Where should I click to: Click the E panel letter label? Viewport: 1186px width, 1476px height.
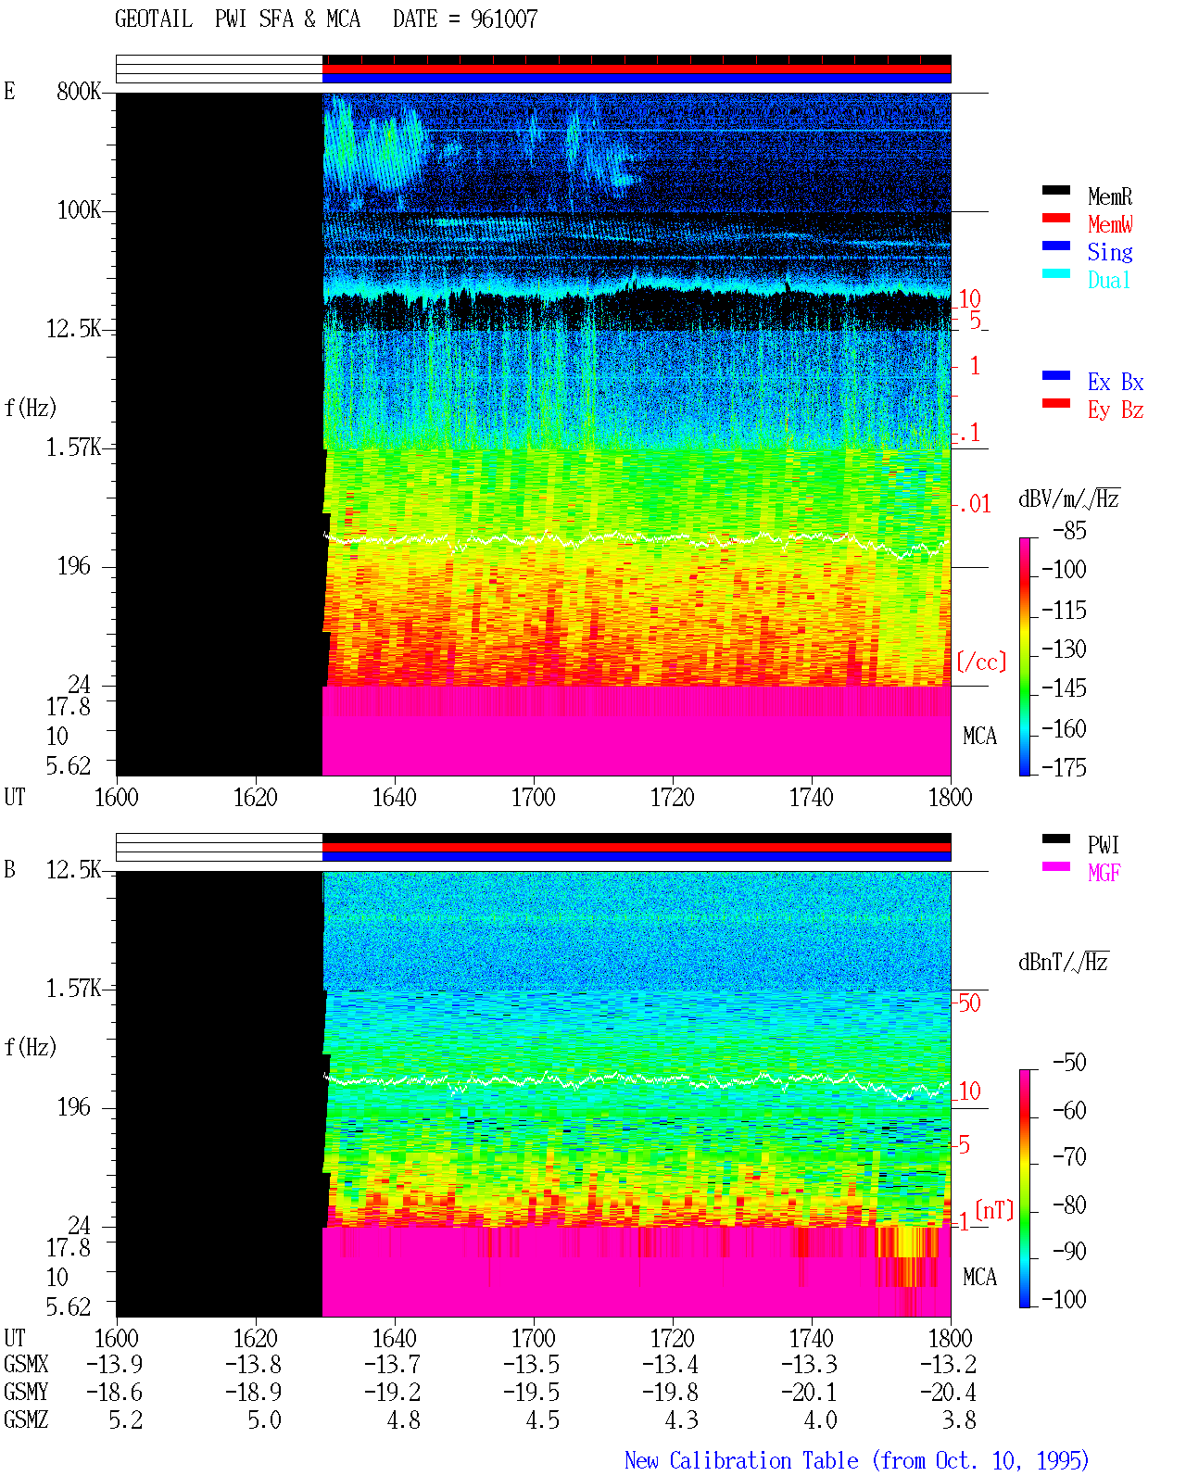click(9, 91)
